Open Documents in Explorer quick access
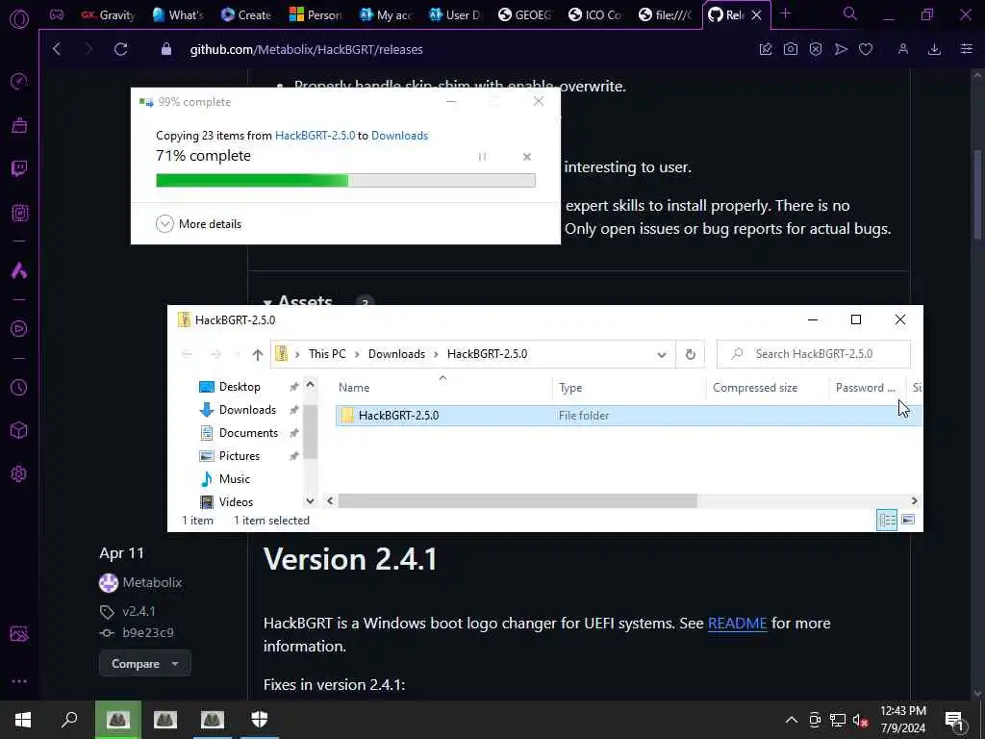 (248, 433)
